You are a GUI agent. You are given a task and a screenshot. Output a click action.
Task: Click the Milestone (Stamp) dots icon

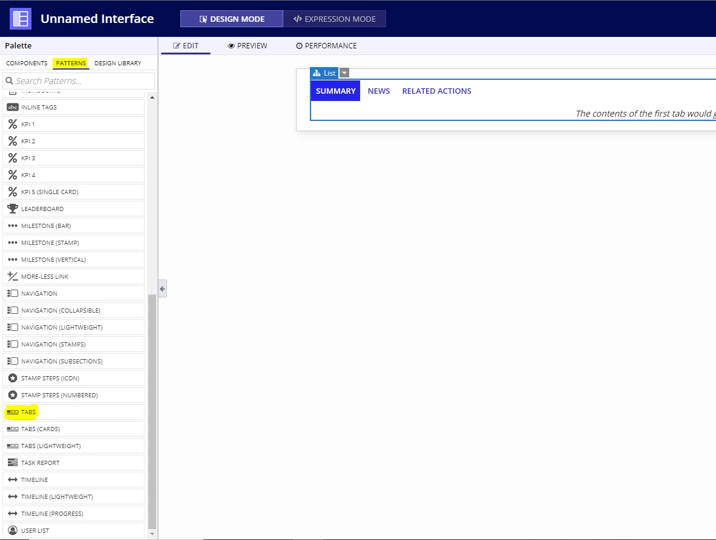pos(13,242)
